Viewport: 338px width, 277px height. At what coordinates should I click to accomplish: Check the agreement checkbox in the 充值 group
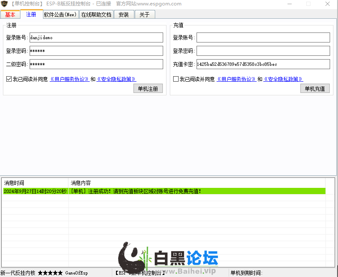pyautogui.click(x=176, y=79)
